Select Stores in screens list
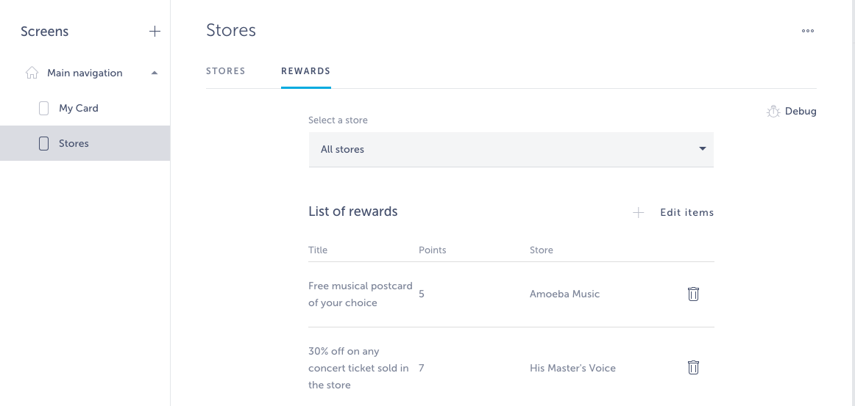This screenshot has width=855, height=406. coord(85,143)
